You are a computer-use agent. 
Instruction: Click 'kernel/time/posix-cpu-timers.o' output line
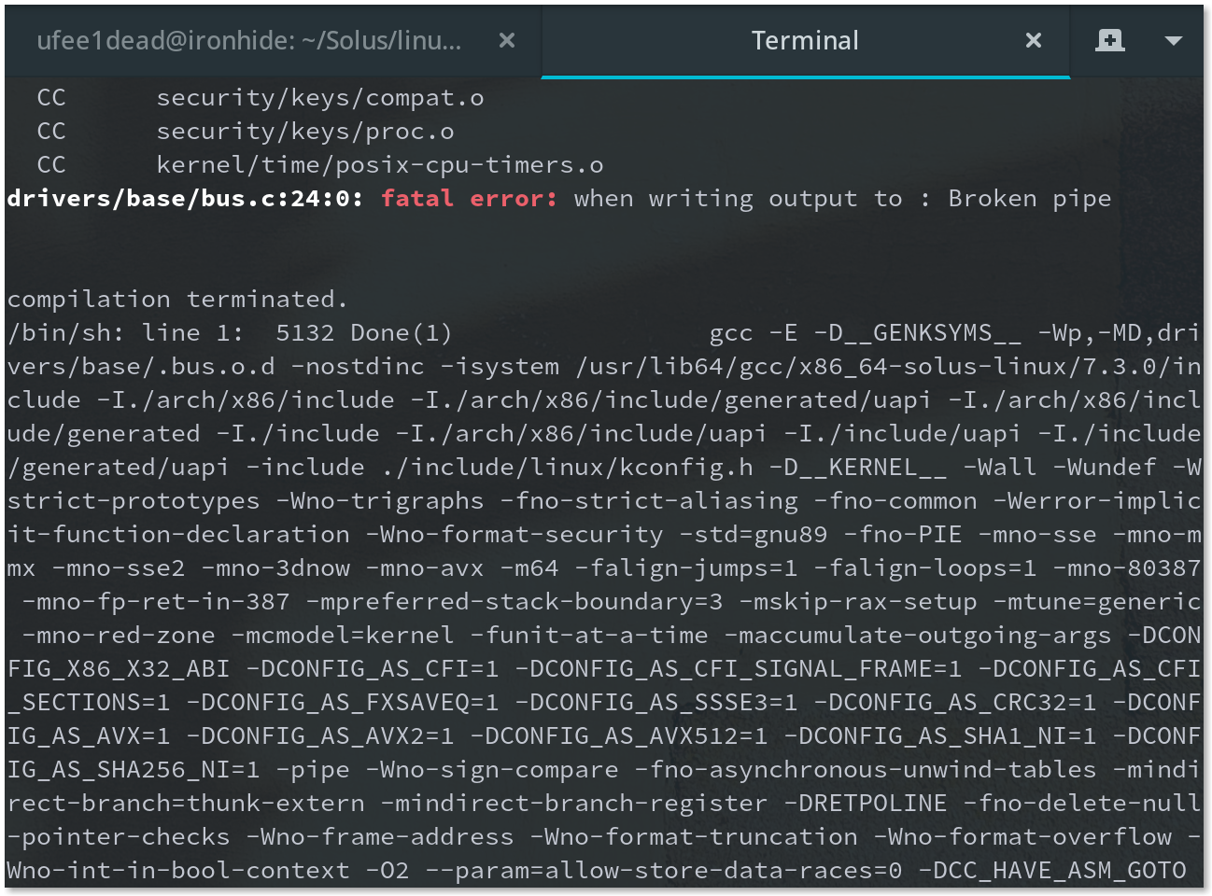point(380,165)
